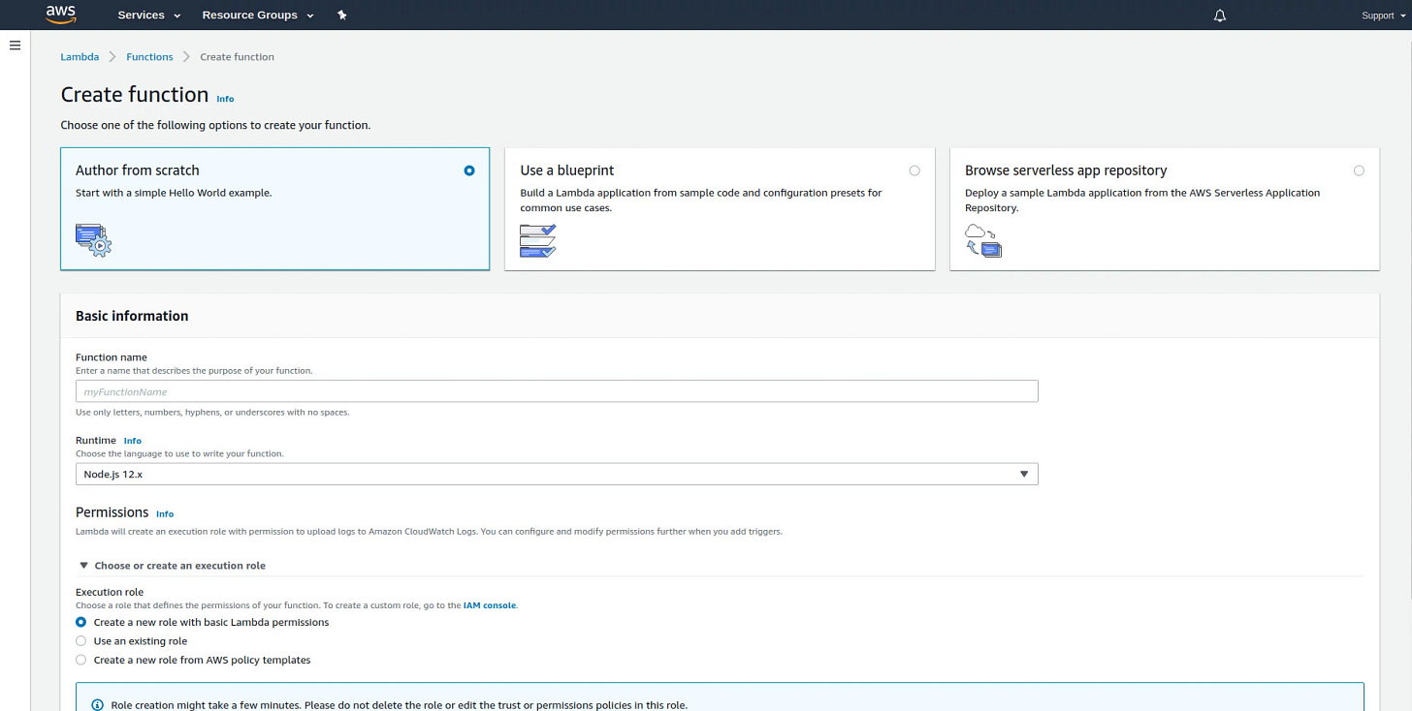Click inside the Function name input field
The height and width of the screenshot is (711, 1412).
coord(556,390)
